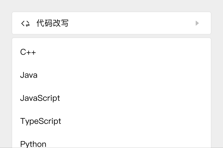Image resolution: width=223 pixels, height=148 pixels.
Task: Click the 代码改写 text label
Action: pos(52,23)
